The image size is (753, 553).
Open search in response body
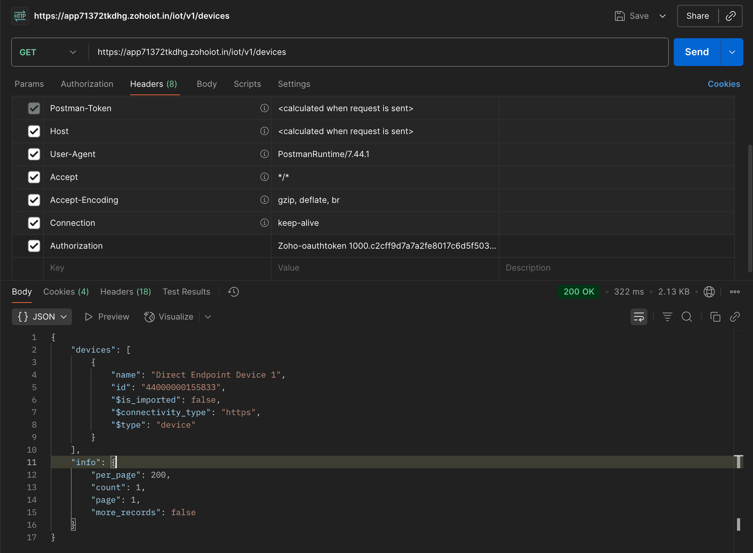click(x=687, y=317)
